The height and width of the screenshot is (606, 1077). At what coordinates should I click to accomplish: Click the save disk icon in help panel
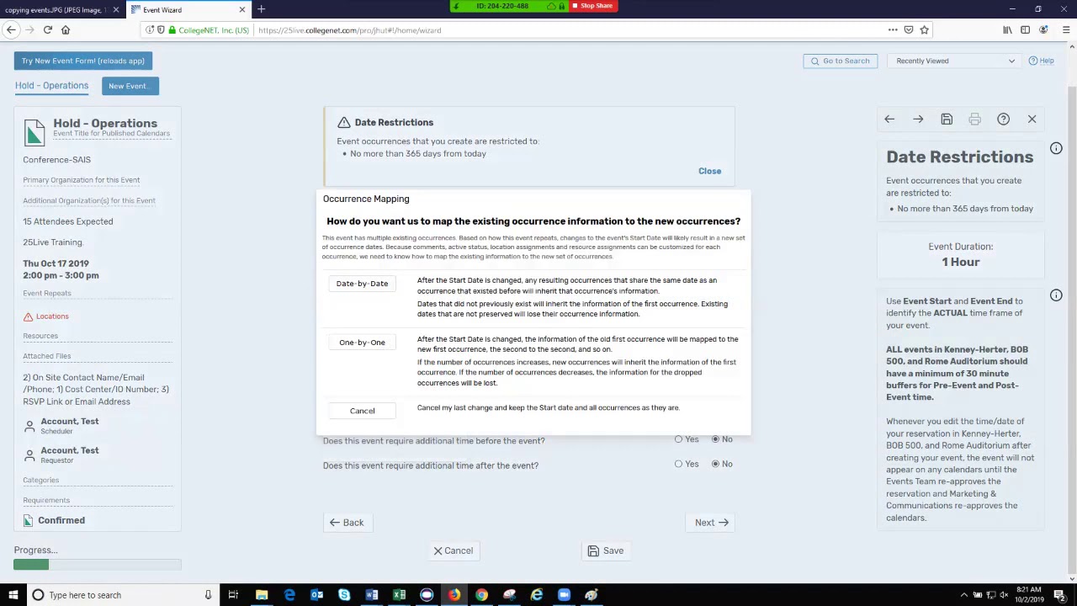(x=947, y=120)
